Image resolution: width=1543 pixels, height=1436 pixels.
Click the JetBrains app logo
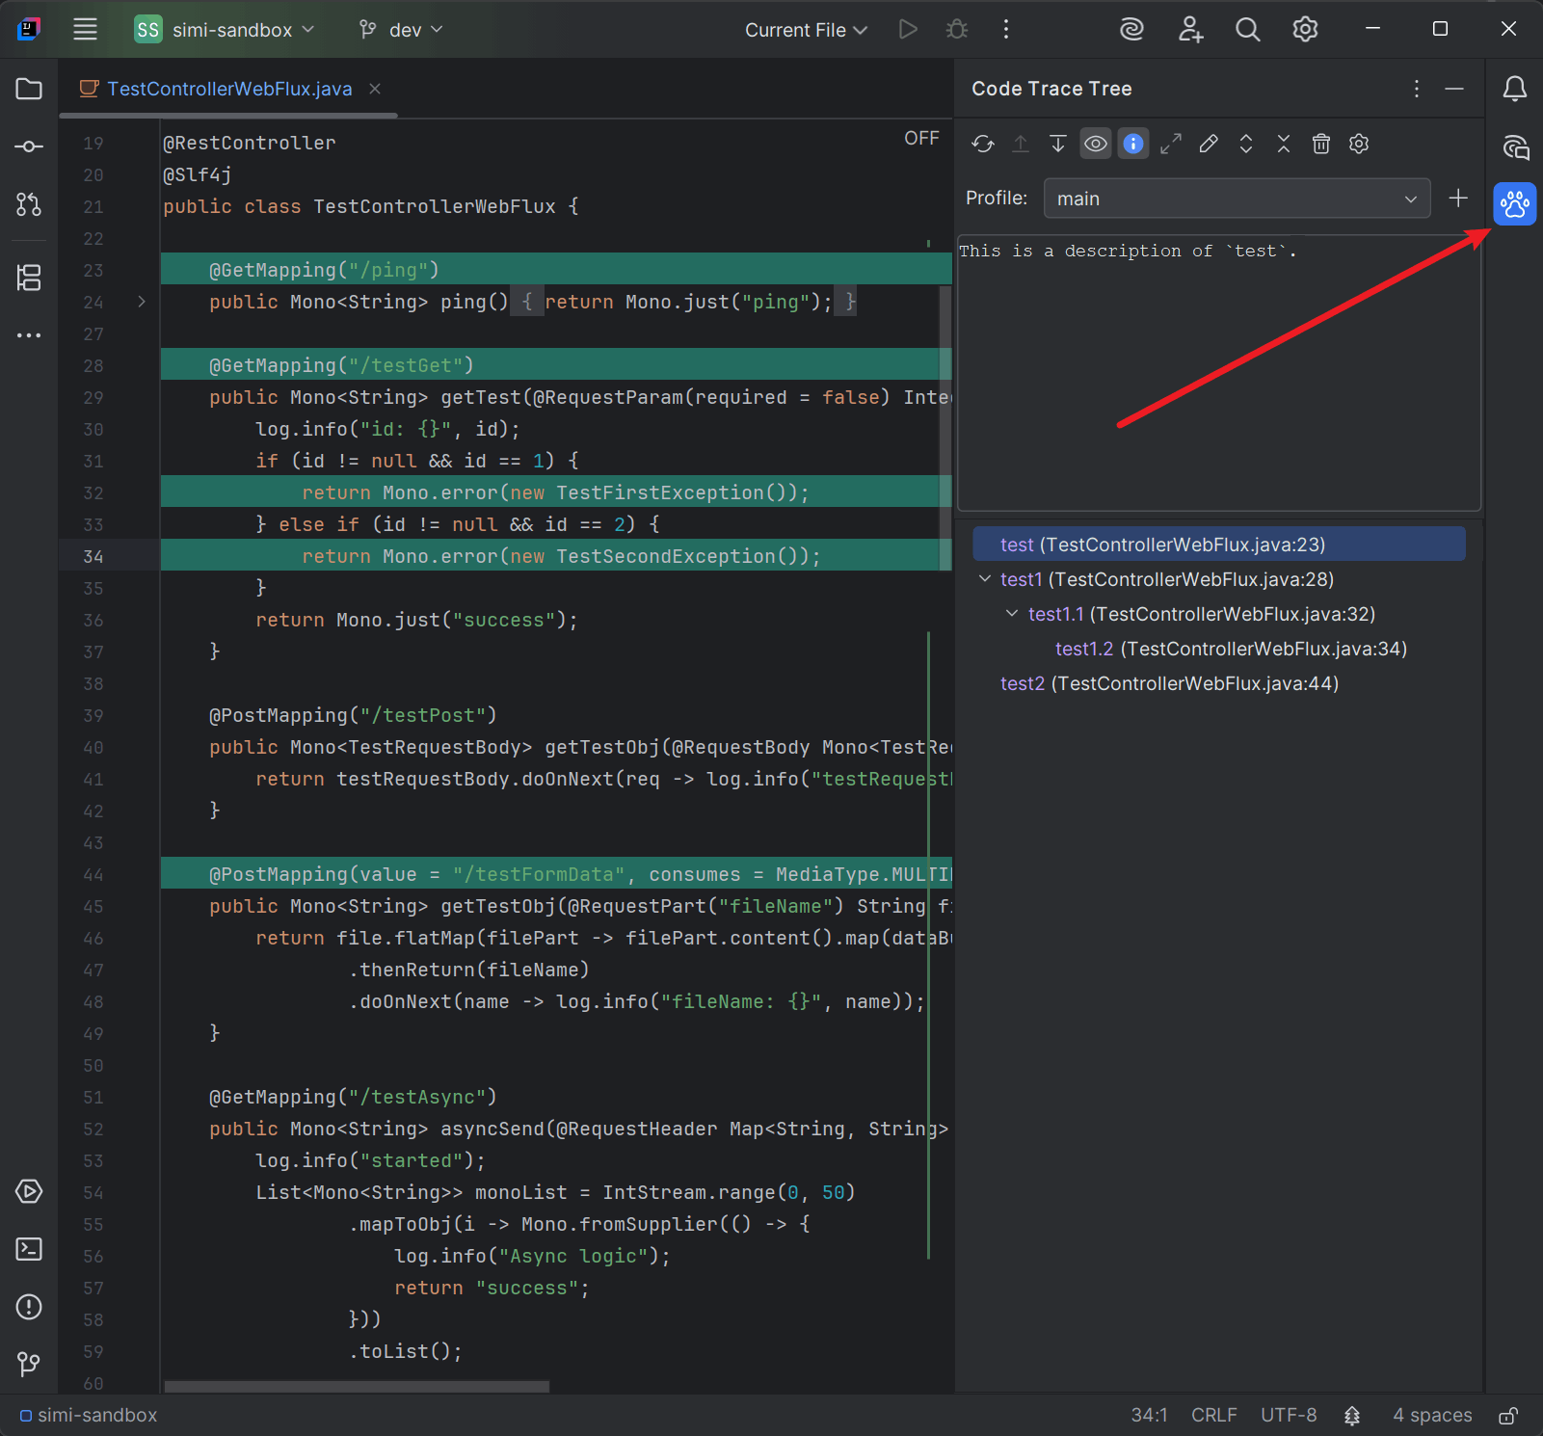coord(29,30)
